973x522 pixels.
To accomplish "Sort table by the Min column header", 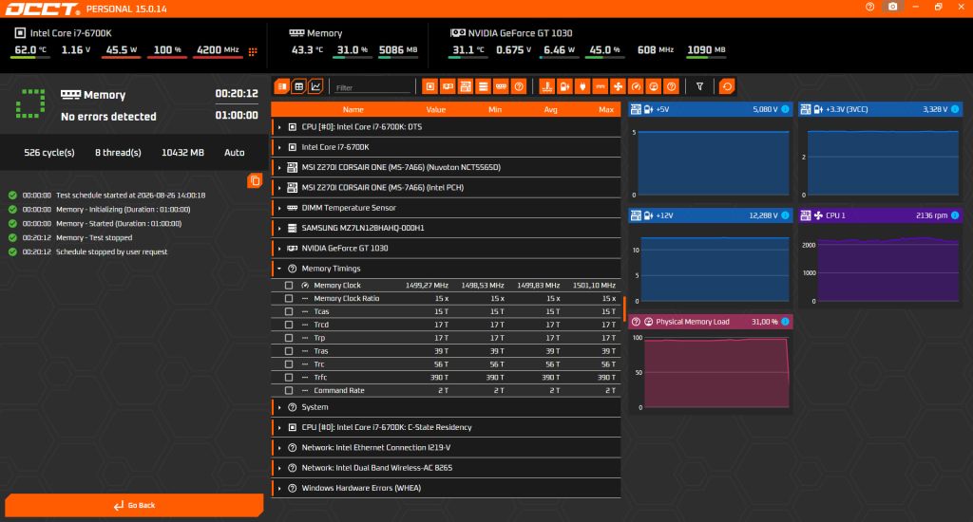I will pyautogui.click(x=494, y=110).
